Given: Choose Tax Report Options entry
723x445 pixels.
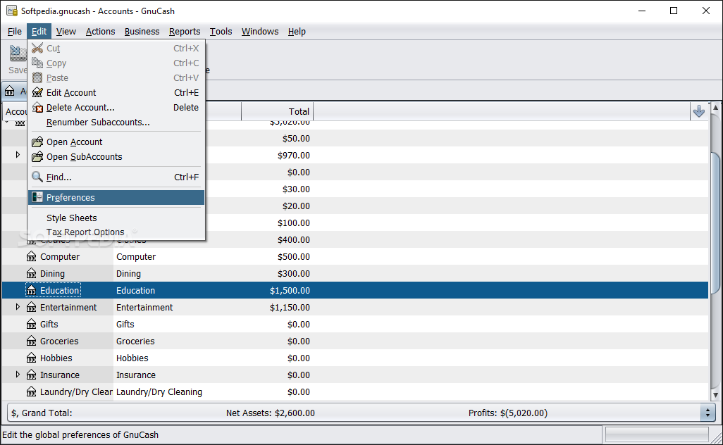Looking at the screenshot, I should [x=116, y=232].
